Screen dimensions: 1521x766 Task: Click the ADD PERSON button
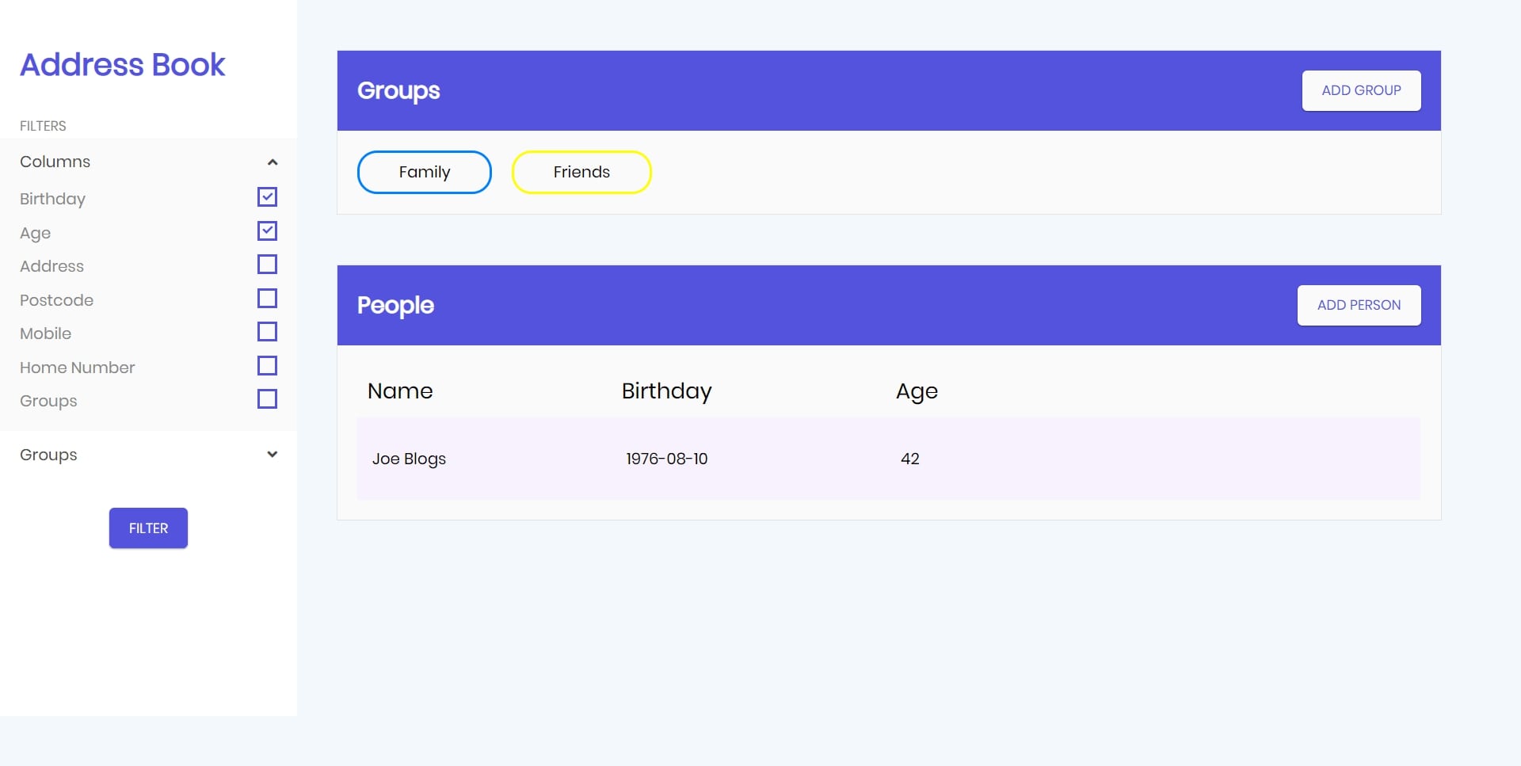[x=1358, y=306]
